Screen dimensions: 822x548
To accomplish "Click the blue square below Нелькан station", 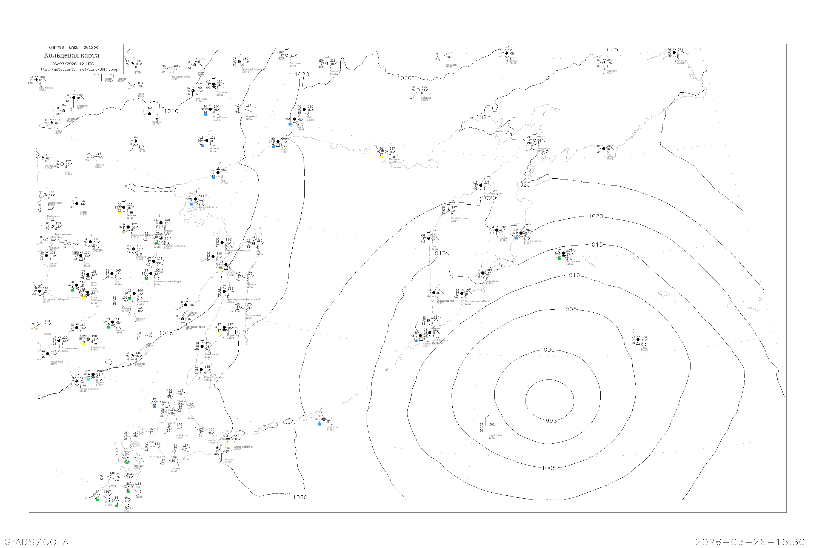I will pos(202,146).
